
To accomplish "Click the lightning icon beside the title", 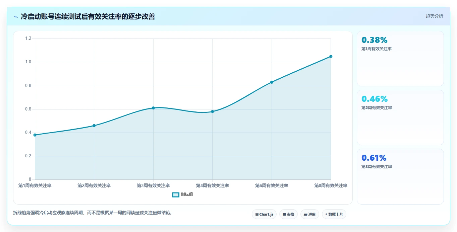I will coord(16,16).
